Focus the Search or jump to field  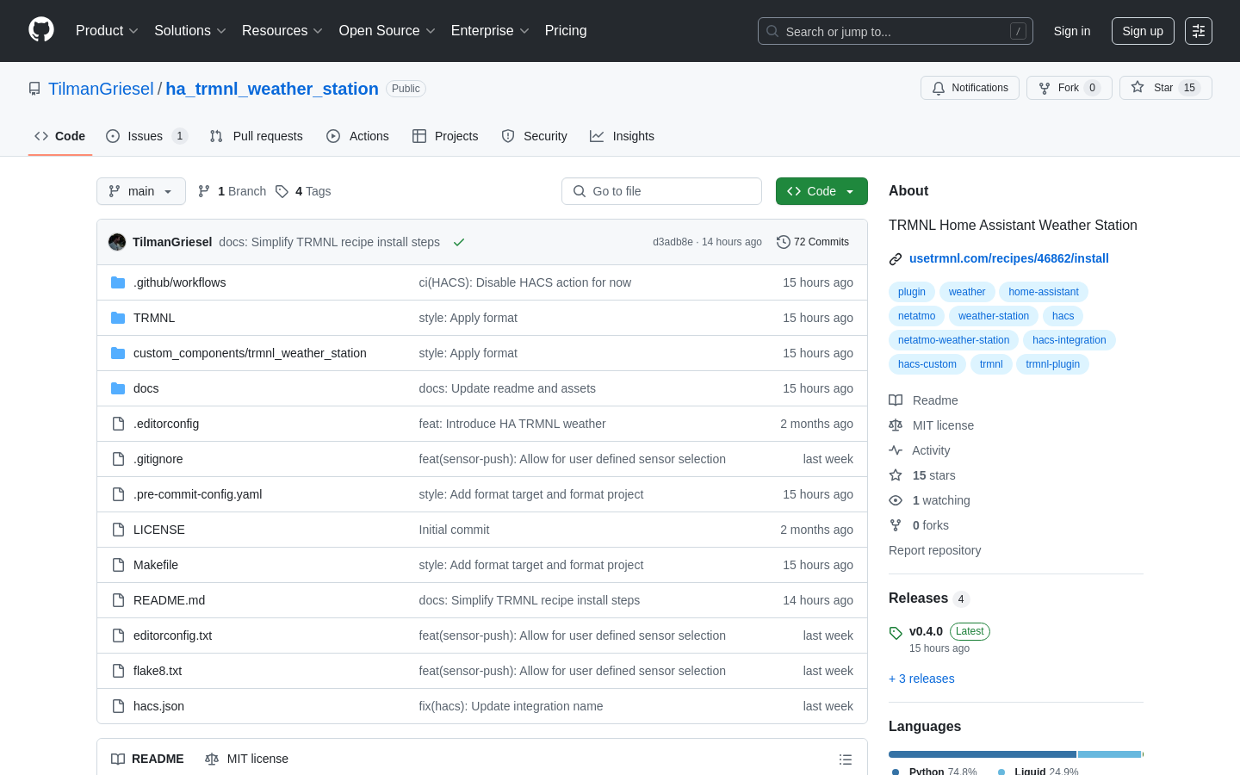tap(896, 31)
